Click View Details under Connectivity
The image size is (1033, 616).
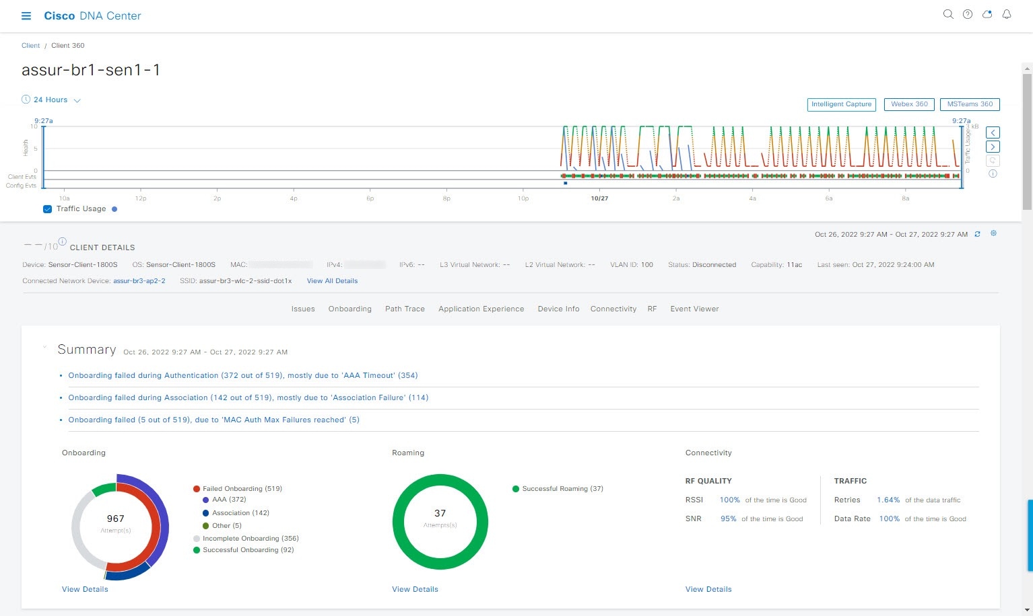[708, 589]
